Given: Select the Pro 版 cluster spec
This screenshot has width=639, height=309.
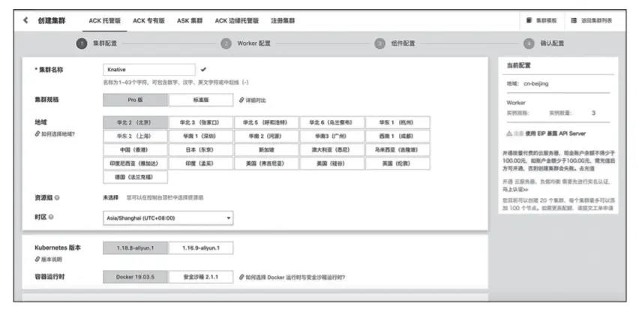Looking at the screenshot, I should [135, 100].
